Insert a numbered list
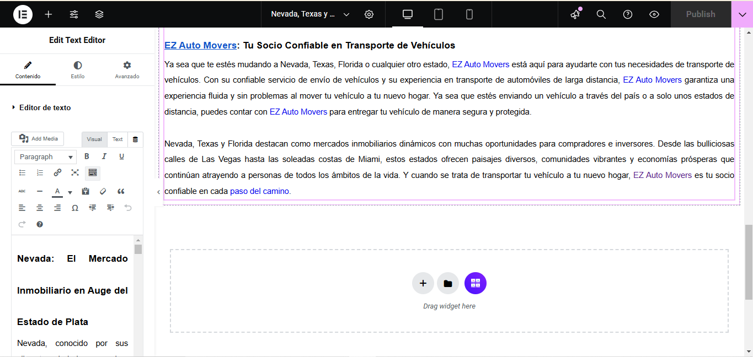The width and height of the screenshot is (753, 357). click(x=40, y=172)
